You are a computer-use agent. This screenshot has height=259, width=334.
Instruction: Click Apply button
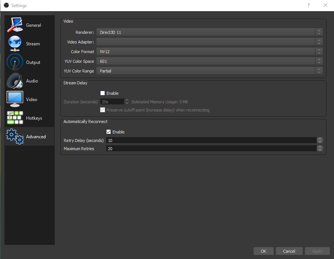coord(317,251)
